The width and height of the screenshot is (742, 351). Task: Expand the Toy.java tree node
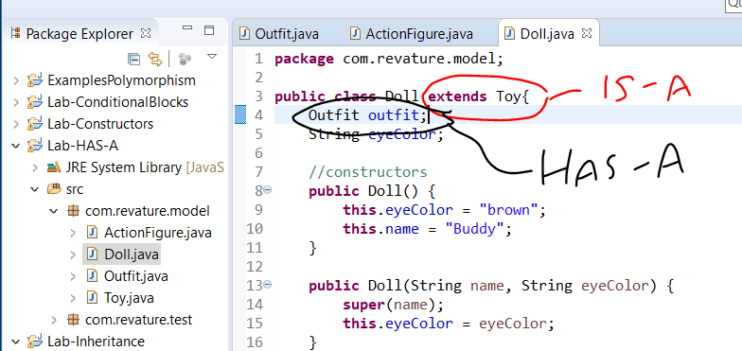click(73, 298)
